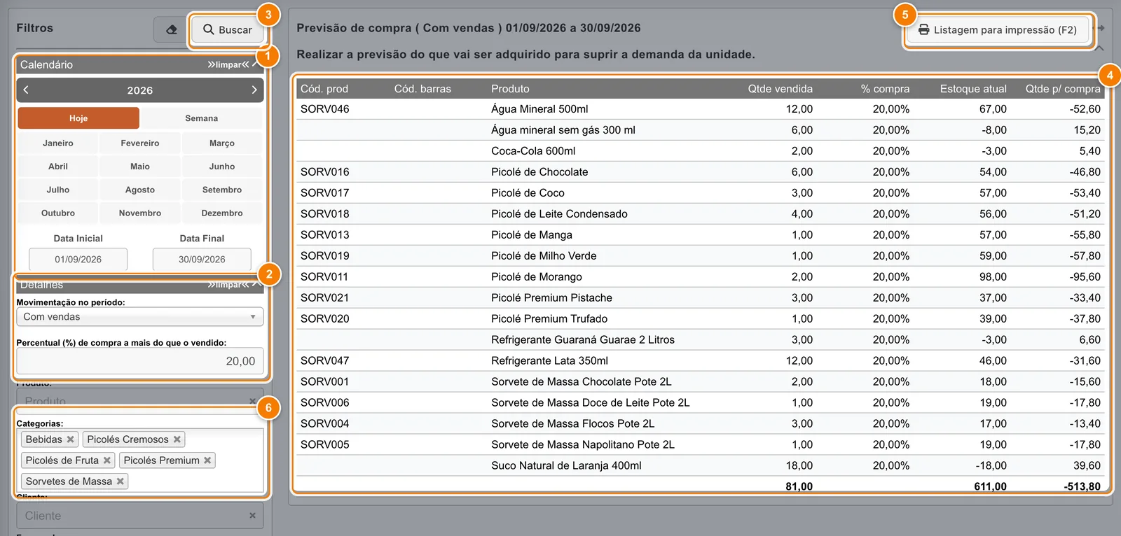Focus the Percentual de compra value field
Image resolution: width=1121 pixels, height=536 pixels.
click(140, 361)
